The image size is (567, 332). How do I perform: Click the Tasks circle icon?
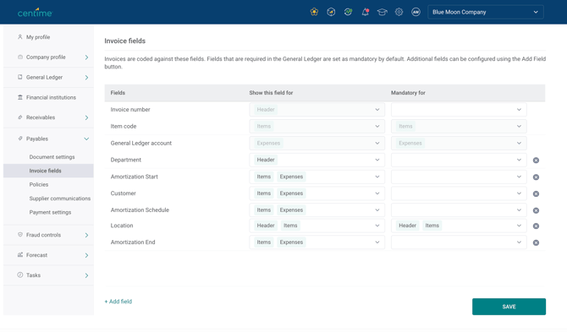point(20,275)
